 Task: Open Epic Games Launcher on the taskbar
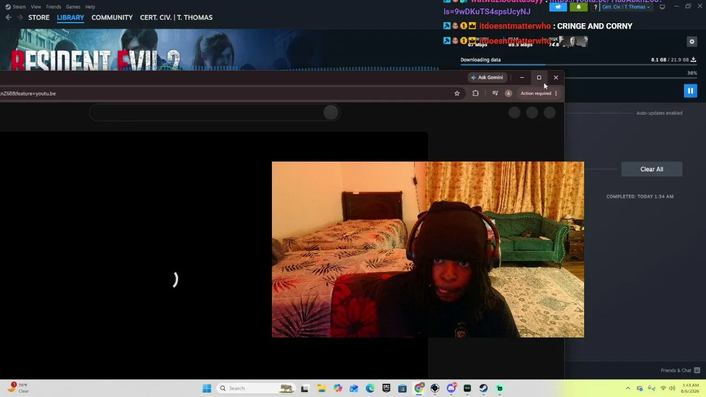386,388
